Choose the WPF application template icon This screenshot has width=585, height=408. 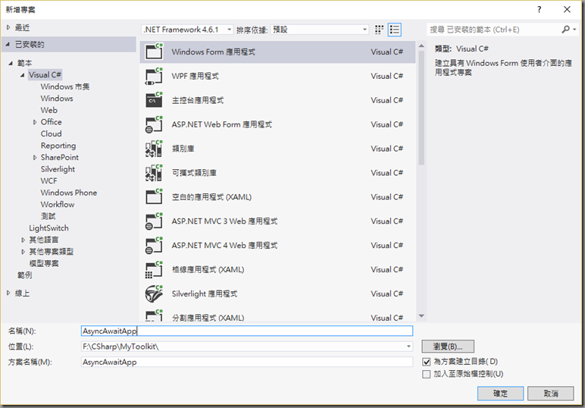click(154, 76)
